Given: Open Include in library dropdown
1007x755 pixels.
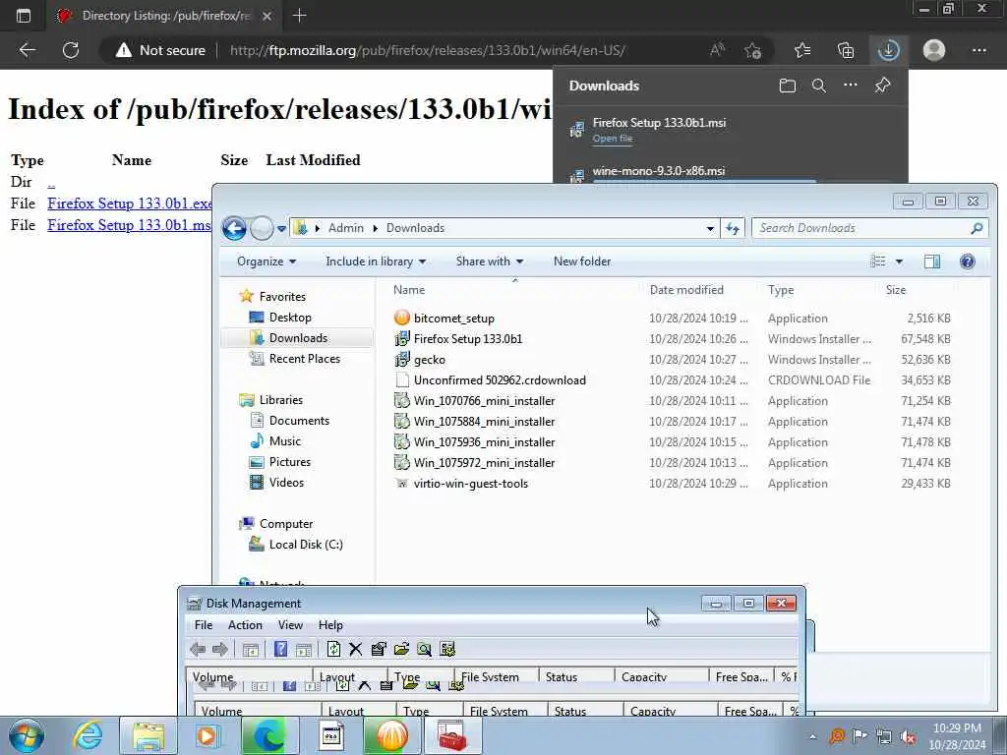Looking at the screenshot, I should [376, 261].
